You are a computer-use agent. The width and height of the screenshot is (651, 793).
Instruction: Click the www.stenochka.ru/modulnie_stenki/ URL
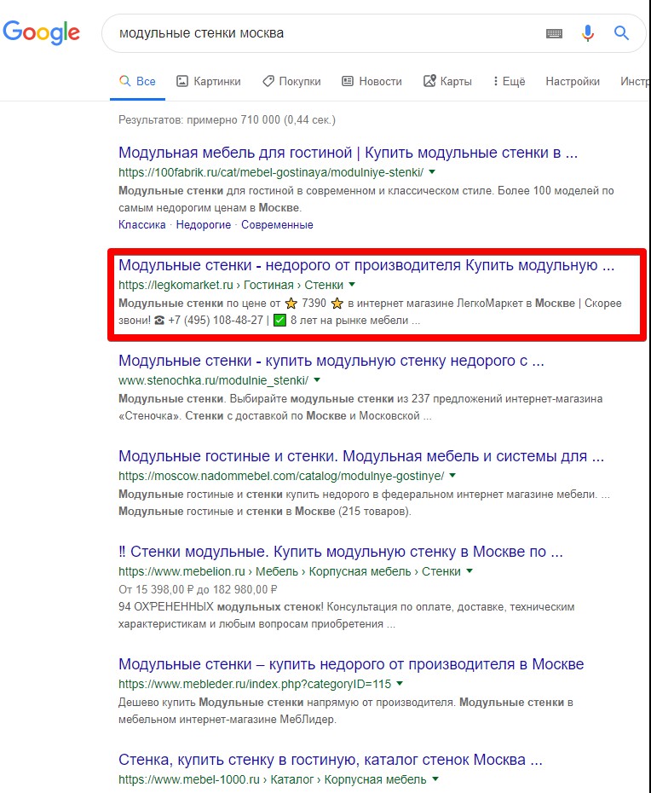tap(213, 380)
